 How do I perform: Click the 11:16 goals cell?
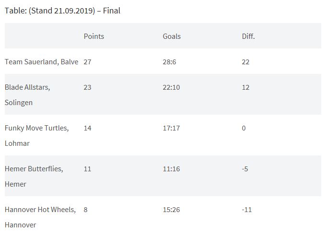coord(171,169)
